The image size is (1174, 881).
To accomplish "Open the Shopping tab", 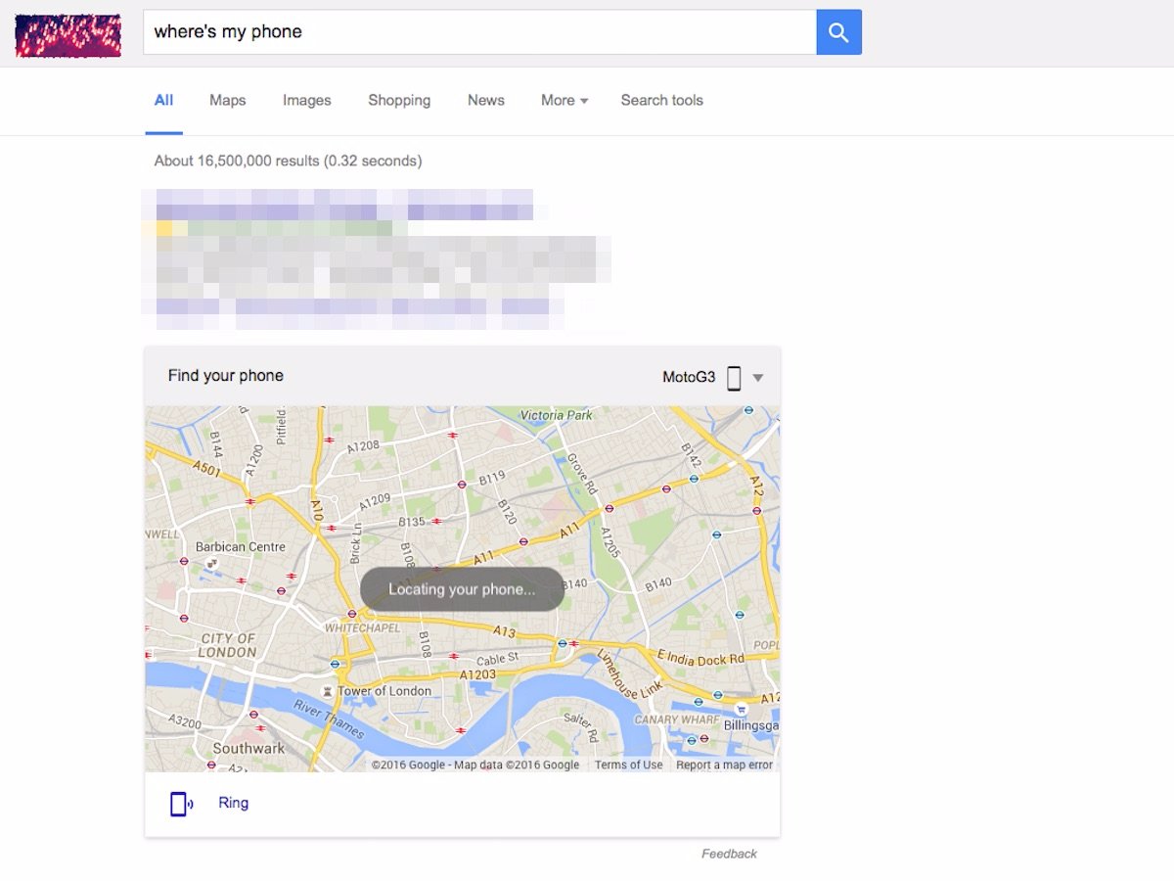I will pos(399,100).
